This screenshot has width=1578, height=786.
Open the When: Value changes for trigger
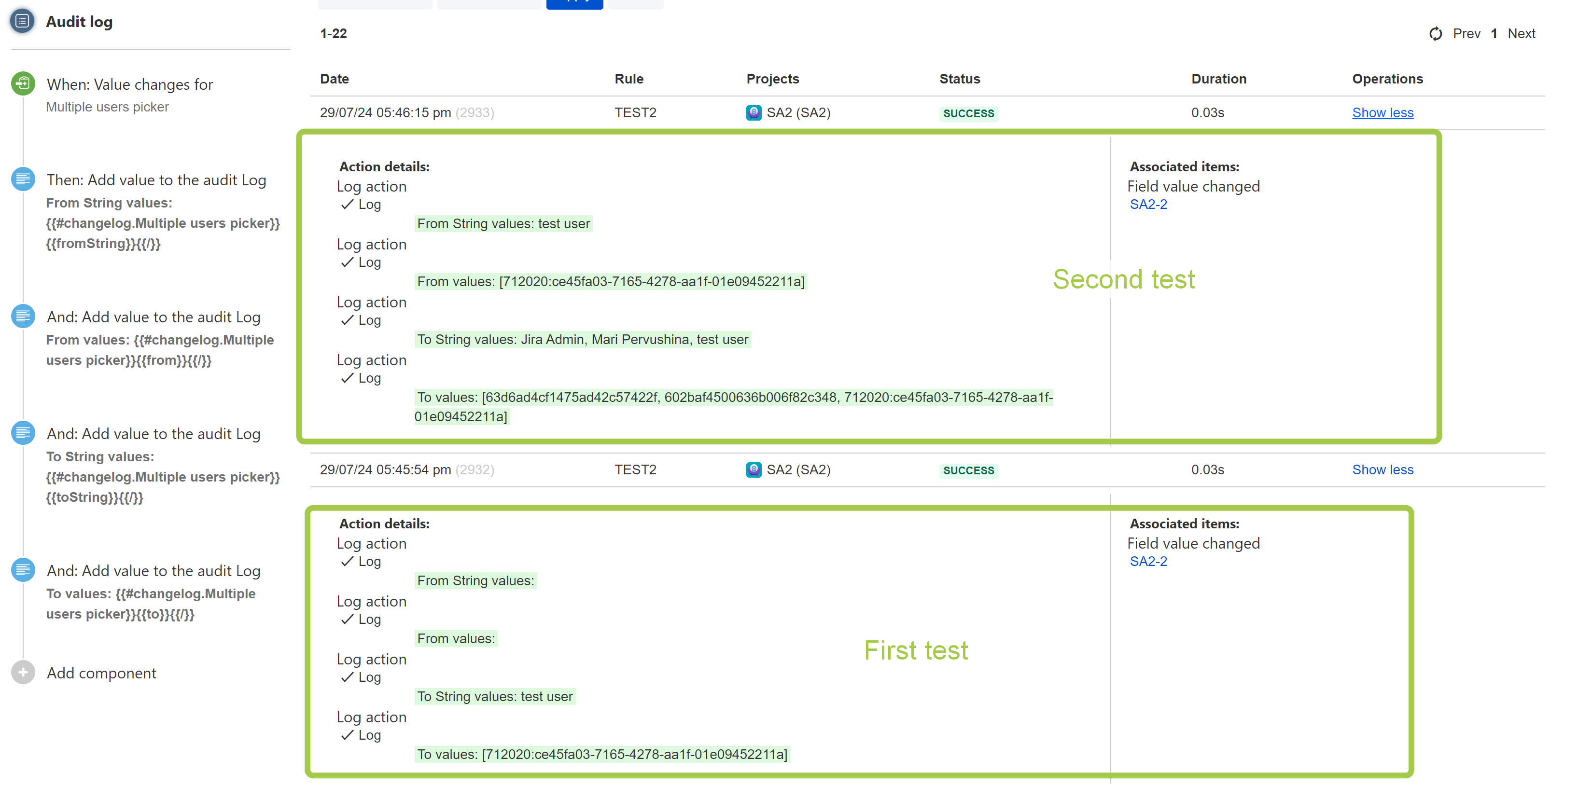point(130,84)
